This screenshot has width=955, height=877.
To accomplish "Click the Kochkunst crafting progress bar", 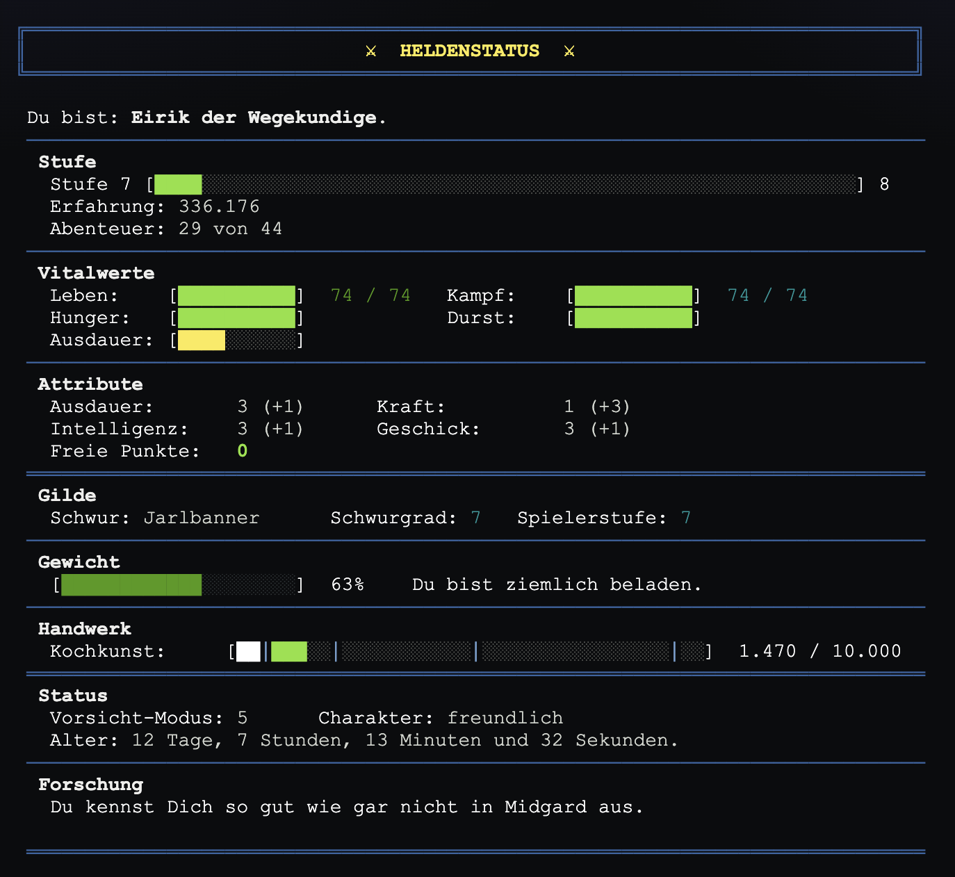I will point(471,652).
